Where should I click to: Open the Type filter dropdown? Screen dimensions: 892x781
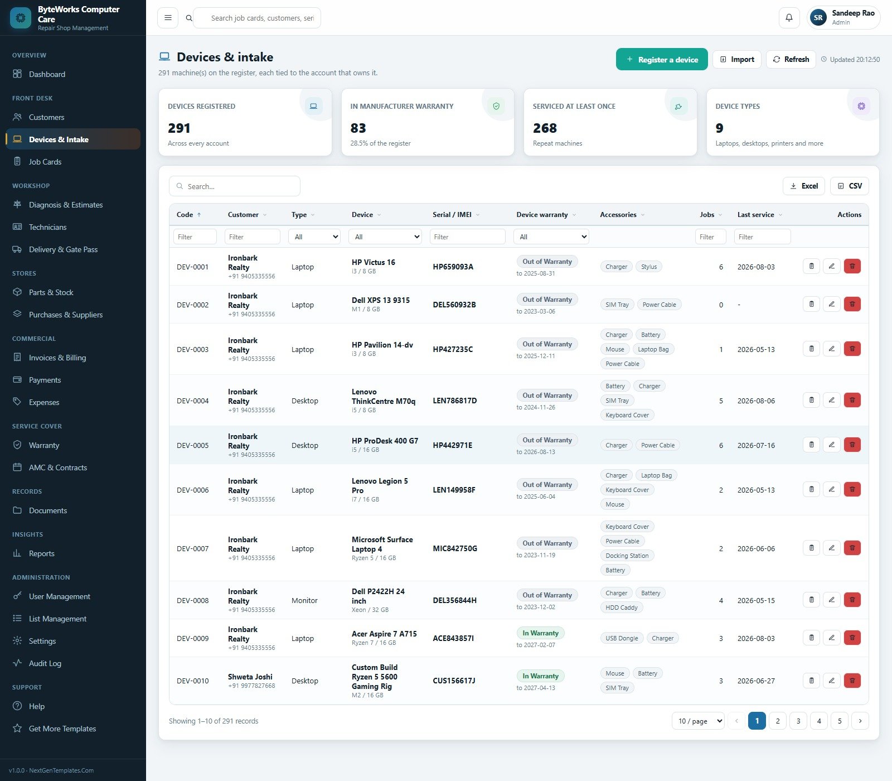[x=314, y=237]
